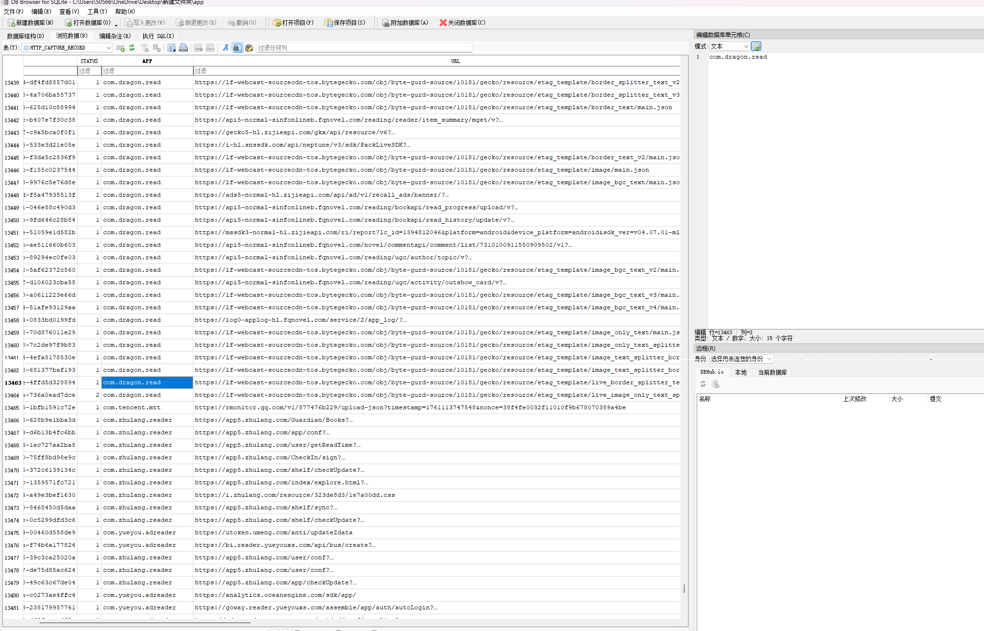Click the clear all filters icon
The image size is (984, 631).
tap(145, 48)
